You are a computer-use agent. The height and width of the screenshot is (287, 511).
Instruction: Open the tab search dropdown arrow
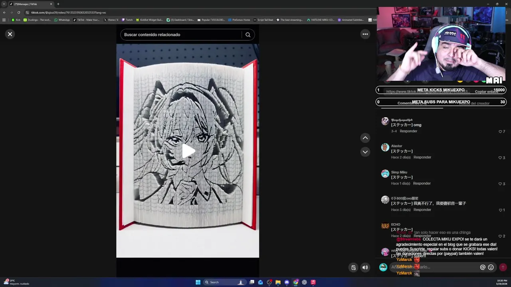click(x=4, y=4)
